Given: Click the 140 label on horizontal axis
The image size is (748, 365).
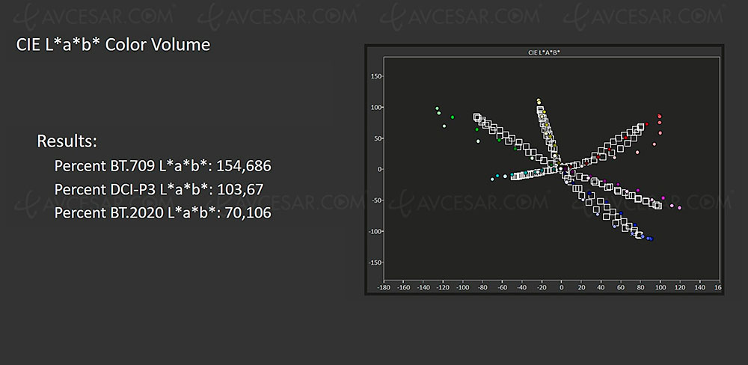Looking at the screenshot, I should tap(699, 286).
